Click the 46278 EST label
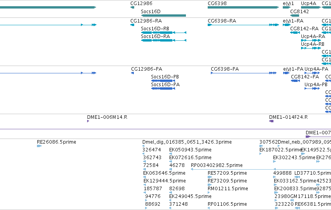331x210 pixels. coord(177,165)
